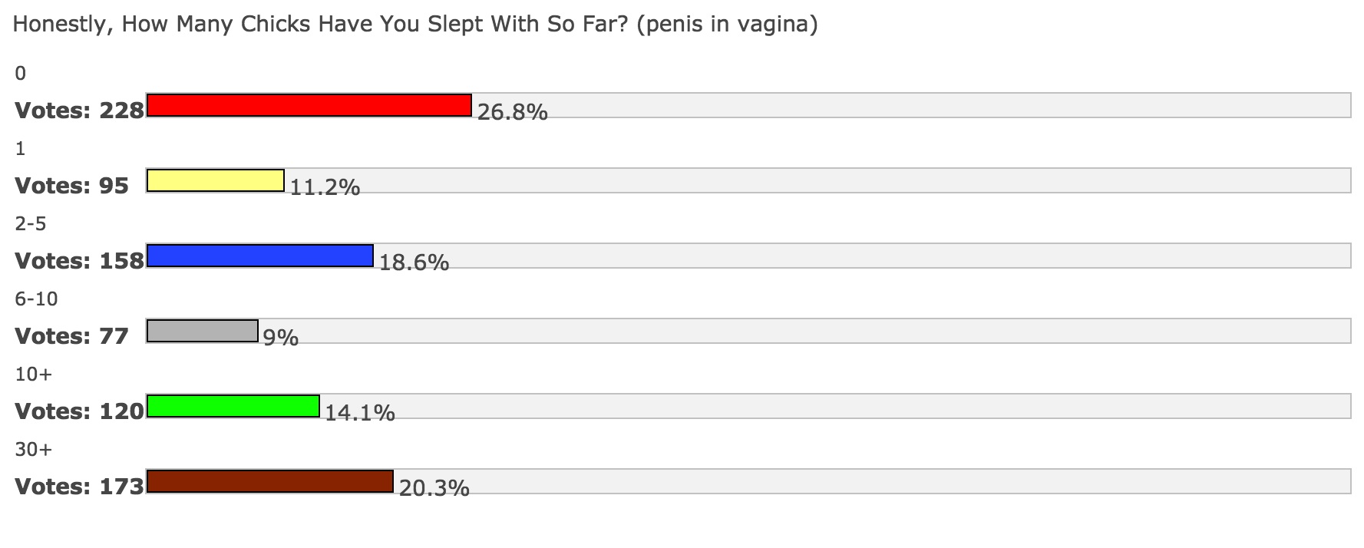Select the poll question title text
Viewport: 1364px width, 548px height.
[415, 25]
